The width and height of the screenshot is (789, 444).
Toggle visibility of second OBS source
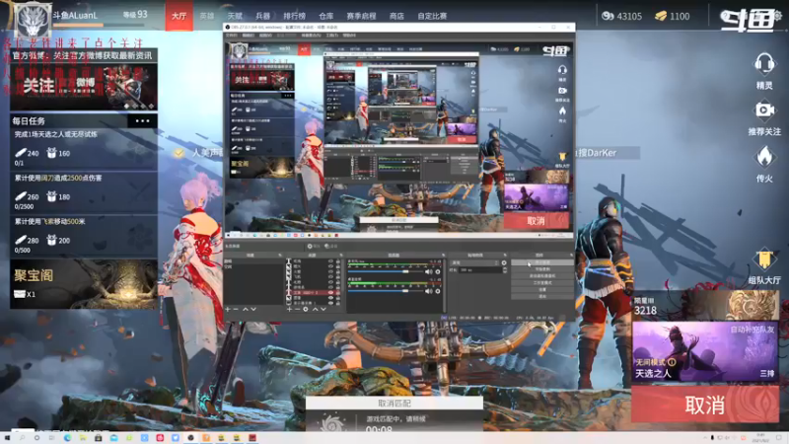click(x=331, y=266)
